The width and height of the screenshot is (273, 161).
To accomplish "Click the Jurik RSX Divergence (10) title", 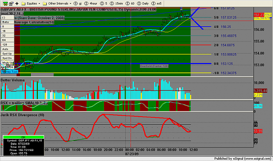I will click(x=22, y=115).
